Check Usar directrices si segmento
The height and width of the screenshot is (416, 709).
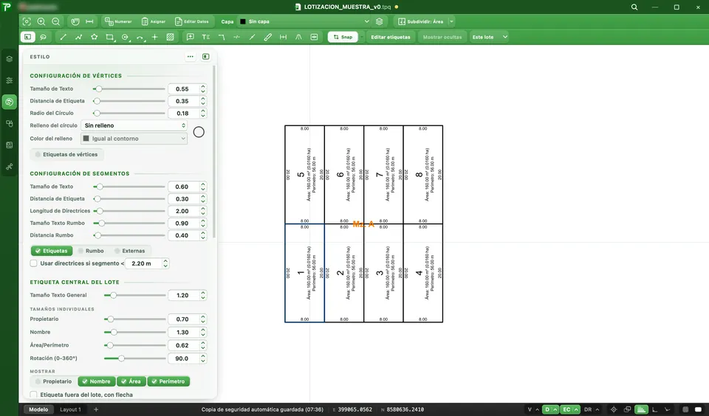point(33,263)
